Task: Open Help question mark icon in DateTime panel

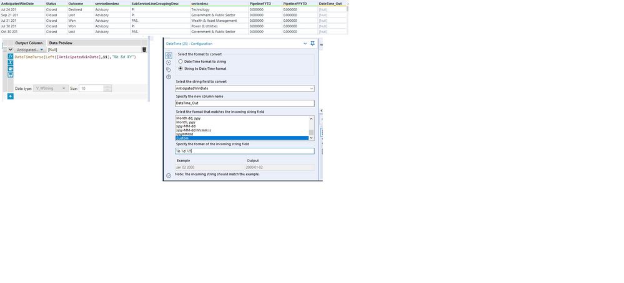Action: 169,77
